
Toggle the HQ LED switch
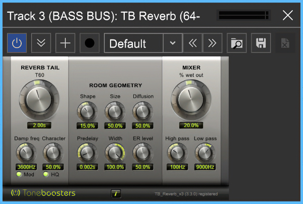coord(46,174)
